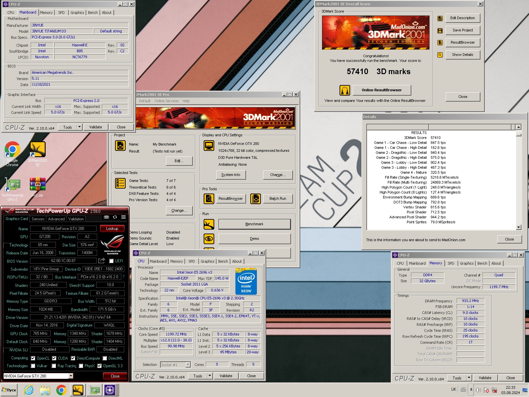529x397 pixels.
Task: Click the ResultBrowser icon in score window
Action: 440,43
